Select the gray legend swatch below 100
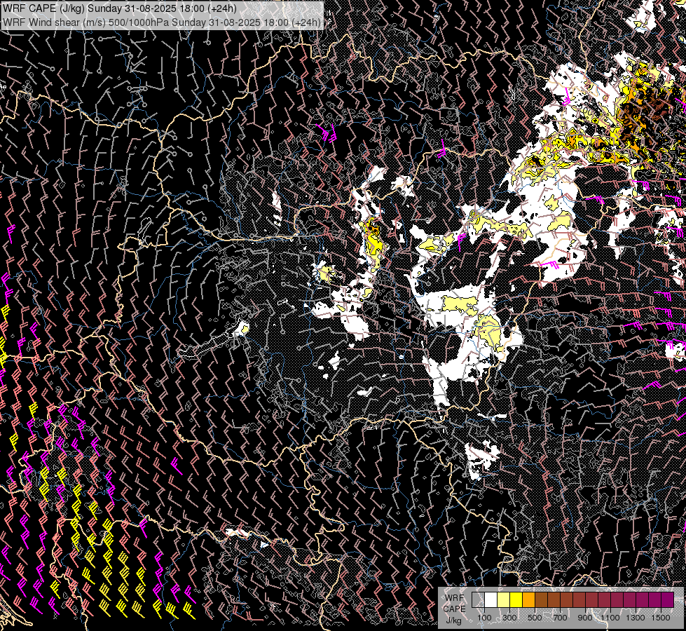 pos(478,600)
